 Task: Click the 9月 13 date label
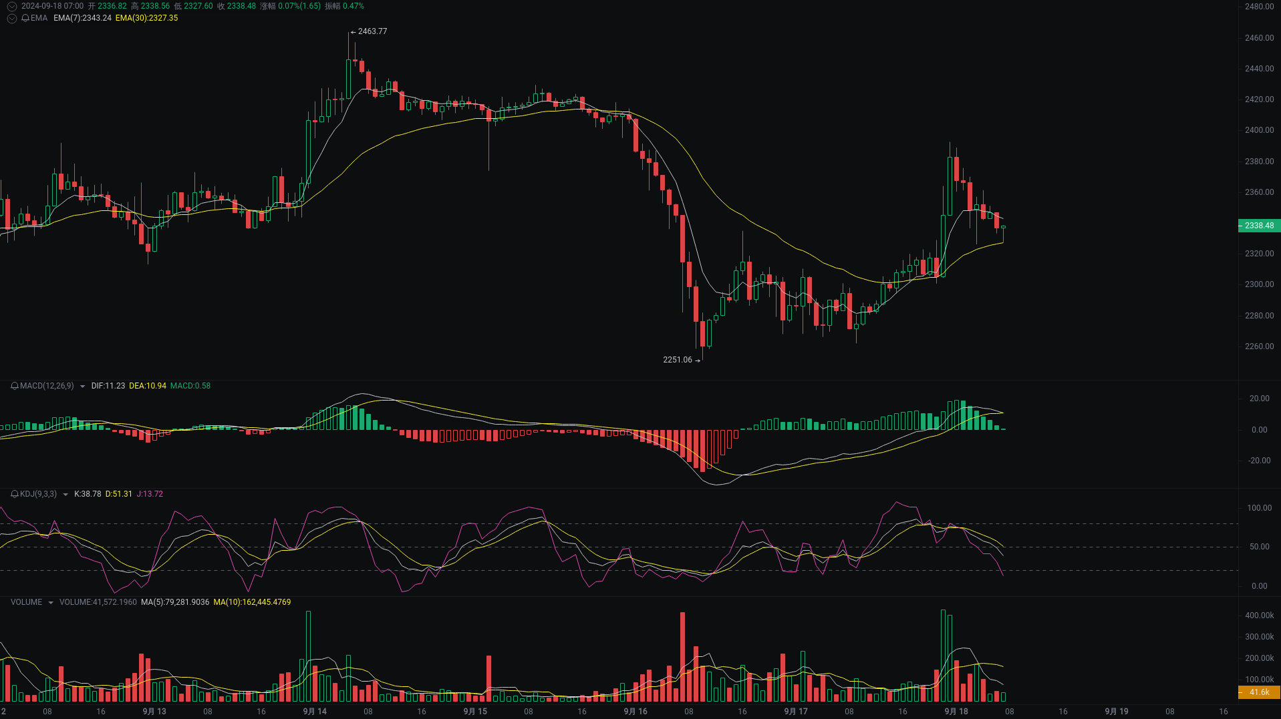(x=154, y=712)
